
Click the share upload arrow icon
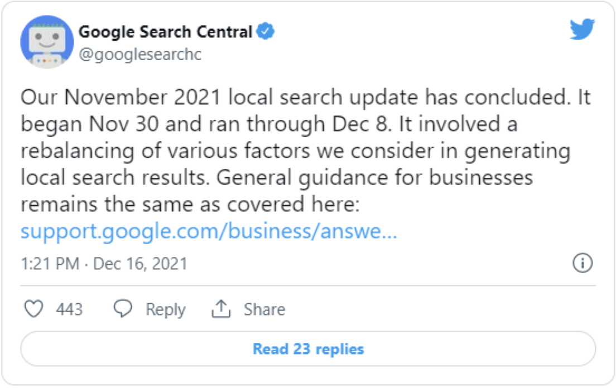pos(222,309)
